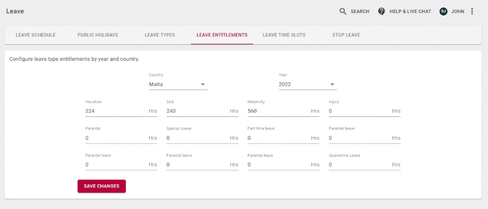The height and width of the screenshot is (209, 488).
Task: Click the Help & Live Chat link
Action: coord(410,12)
